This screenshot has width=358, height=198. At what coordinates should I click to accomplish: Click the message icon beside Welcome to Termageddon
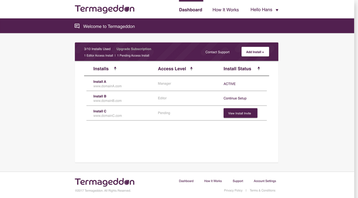77,26
